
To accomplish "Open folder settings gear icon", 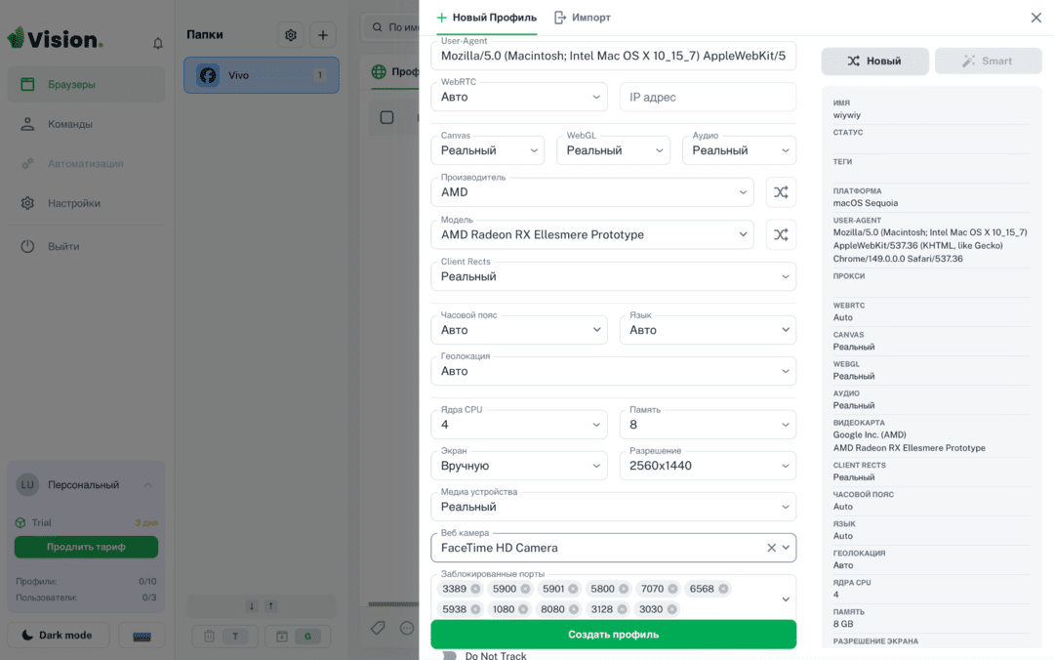I will [291, 35].
